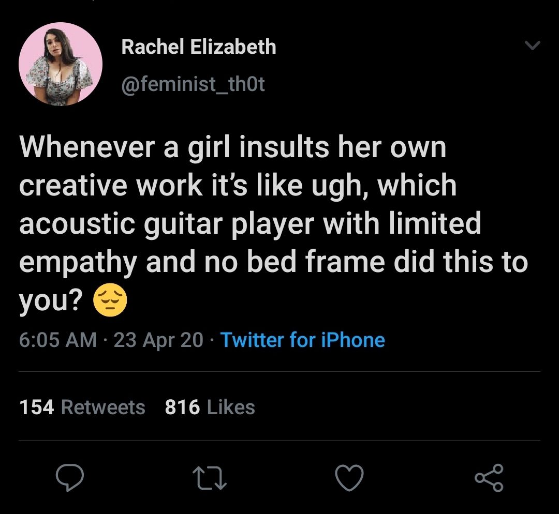The image size is (559, 514).
Task: Click the 6:05 AM timestamp
Action: (58, 340)
